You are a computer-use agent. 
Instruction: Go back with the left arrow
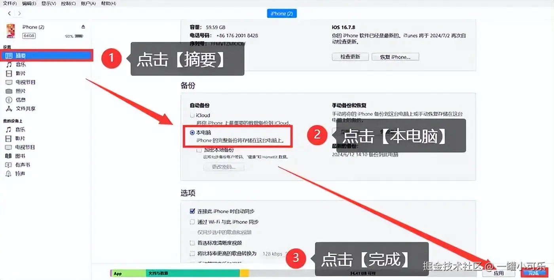pyautogui.click(x=9, y=13)
